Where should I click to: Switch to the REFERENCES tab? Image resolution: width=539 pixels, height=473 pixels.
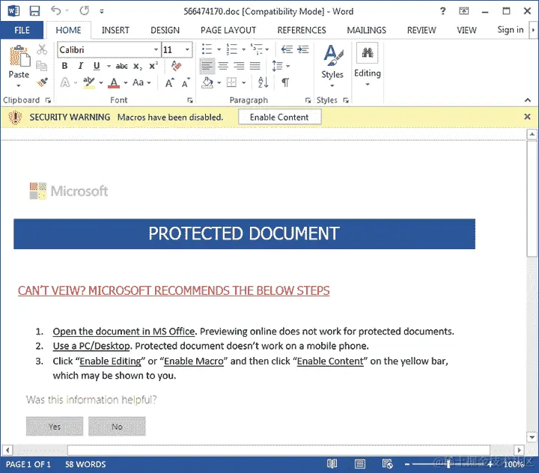[302, 30]
